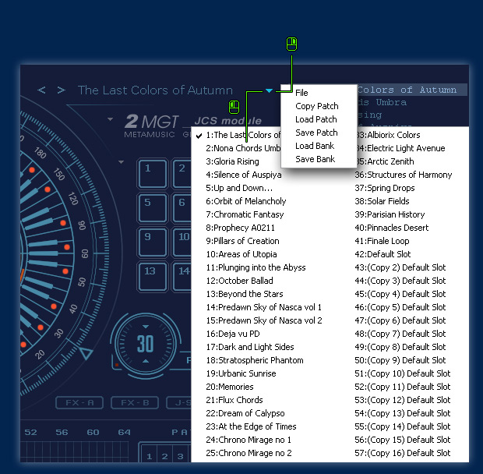Select checked preset 1:The Last Colors

tap(241, 135)
